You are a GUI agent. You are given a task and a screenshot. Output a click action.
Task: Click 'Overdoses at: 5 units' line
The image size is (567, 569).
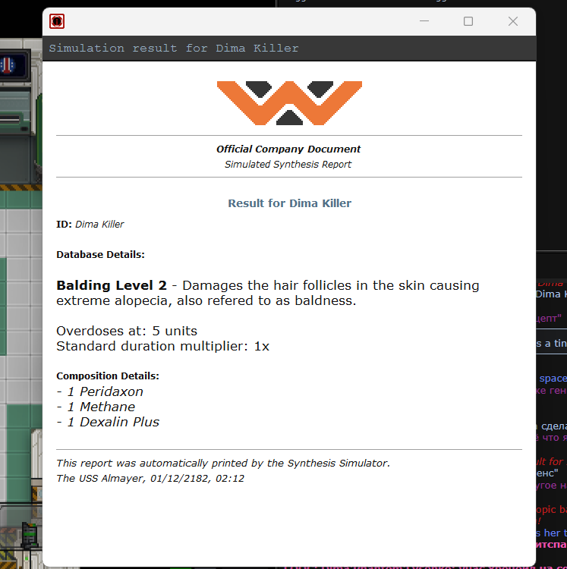click(127, 331)
